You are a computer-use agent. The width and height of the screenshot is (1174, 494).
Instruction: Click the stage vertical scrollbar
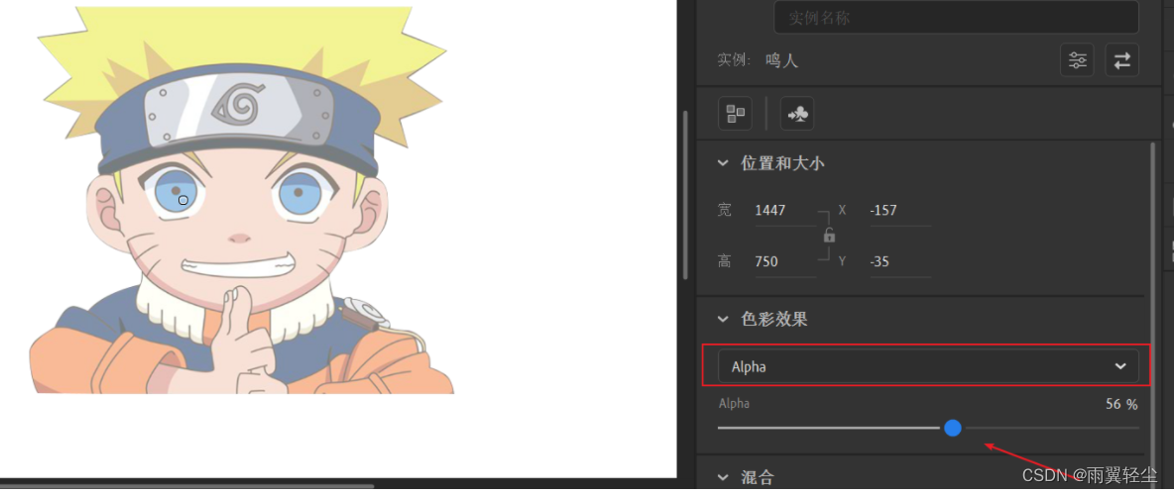[685, 195]
